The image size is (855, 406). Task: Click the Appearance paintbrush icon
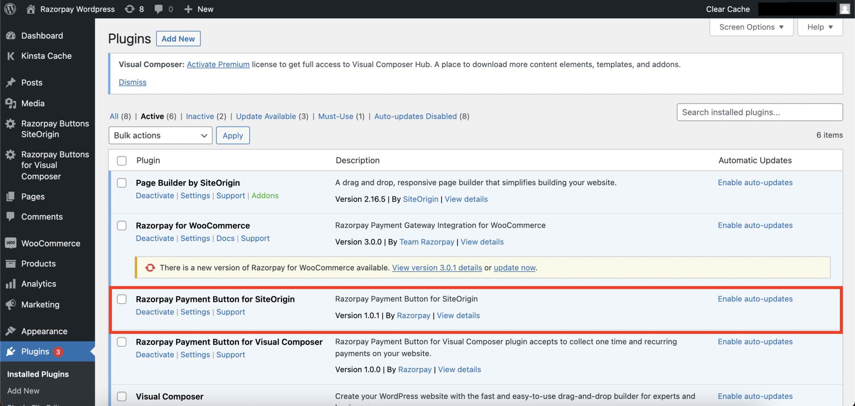click(11, 331)
